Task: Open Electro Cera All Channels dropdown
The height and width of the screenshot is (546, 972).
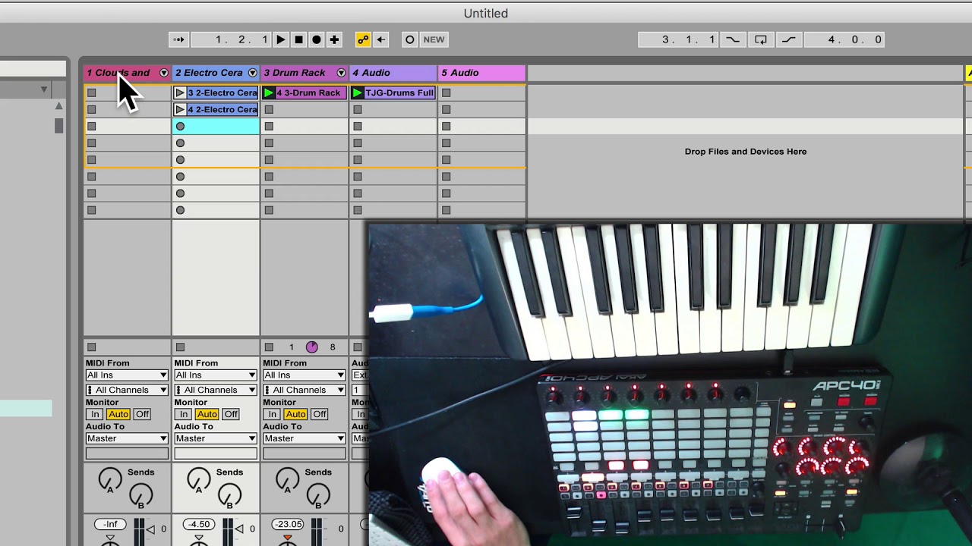Action: (216, 390)
